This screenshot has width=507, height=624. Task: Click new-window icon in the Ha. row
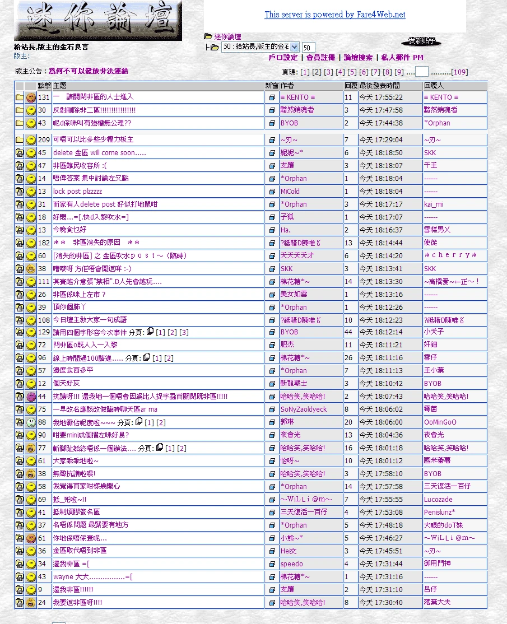pyautogui.click(x=272, y=230)
